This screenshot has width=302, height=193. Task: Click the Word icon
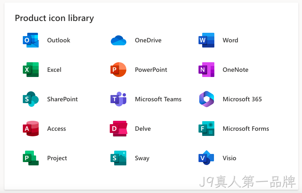click(206, 40)
